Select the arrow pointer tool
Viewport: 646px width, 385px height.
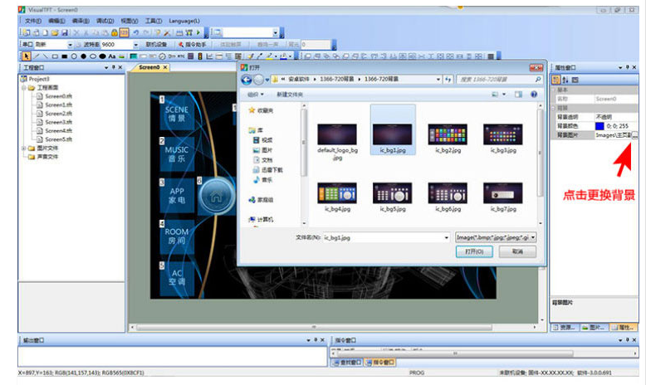[x=27, y=56]
